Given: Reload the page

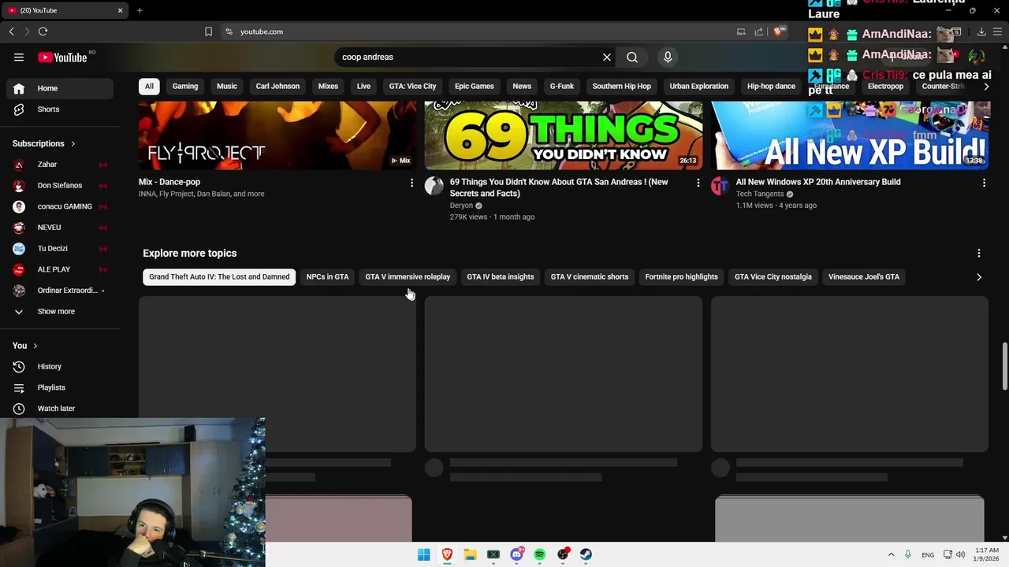Looking at the screenshot, I should pos(43,31).
